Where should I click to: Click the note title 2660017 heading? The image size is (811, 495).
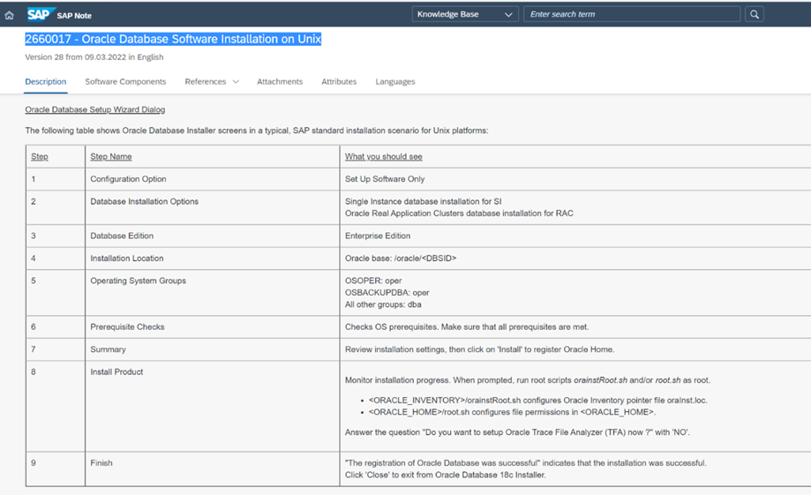point(173,39)
